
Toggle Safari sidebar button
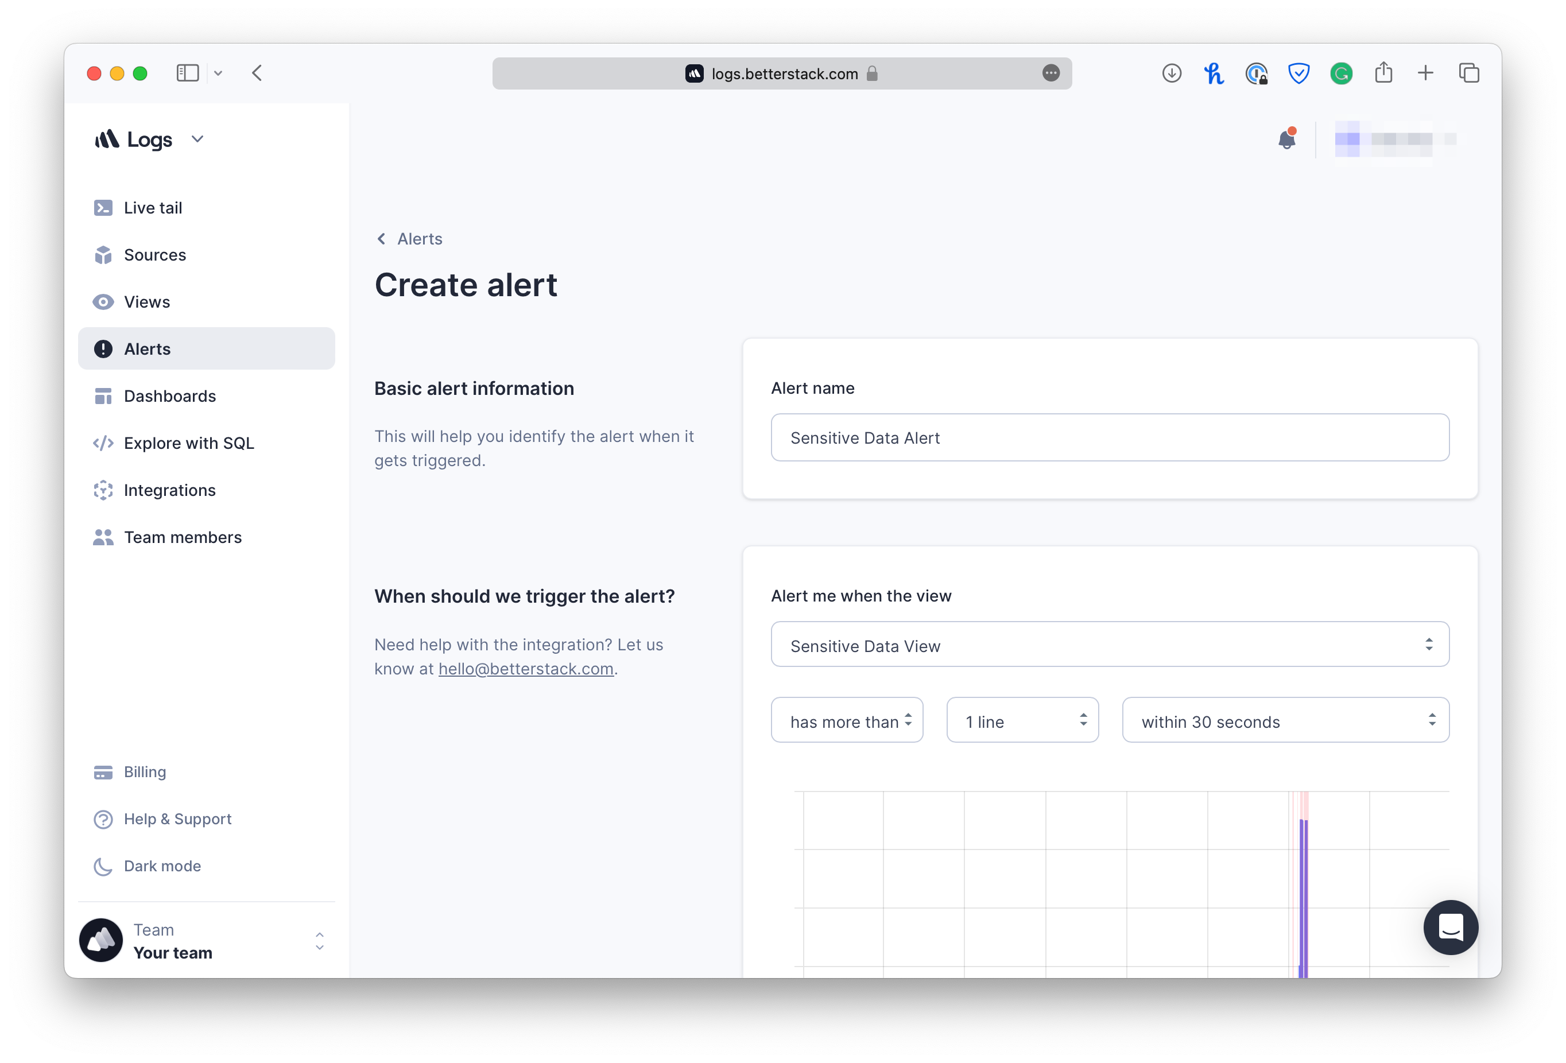[x=187, y=73]
